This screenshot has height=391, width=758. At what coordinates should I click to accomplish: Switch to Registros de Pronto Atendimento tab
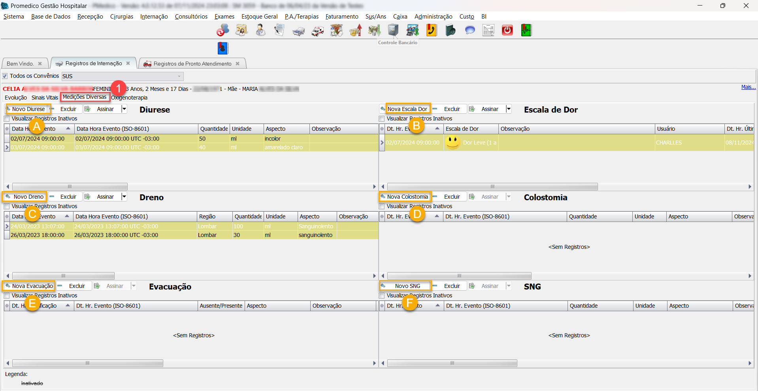192,64
